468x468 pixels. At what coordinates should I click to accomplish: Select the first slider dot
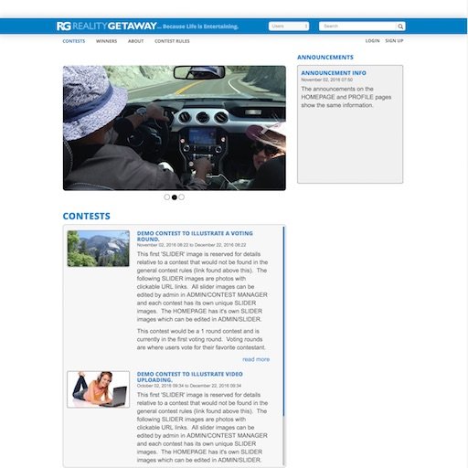pyautogui.click(x=167, y=197)
